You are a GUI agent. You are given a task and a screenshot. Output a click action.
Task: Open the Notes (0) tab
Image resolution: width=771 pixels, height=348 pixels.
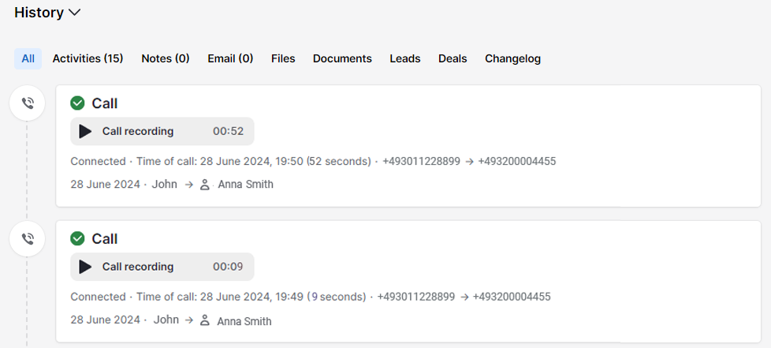[166, 58]
